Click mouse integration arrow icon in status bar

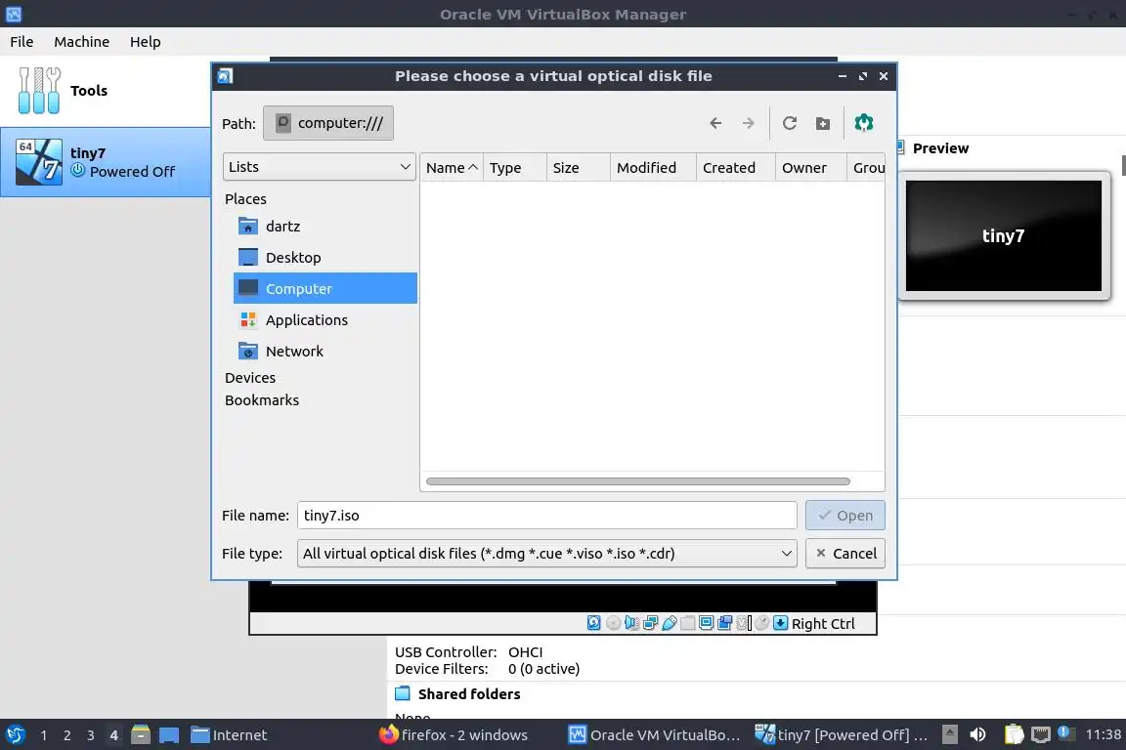coord(781,623)
